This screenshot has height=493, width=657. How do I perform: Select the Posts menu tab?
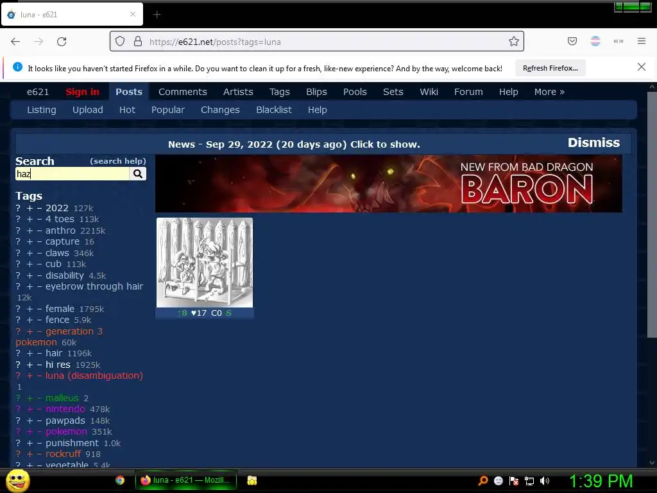pyautogui.click(x=129, y=92)
